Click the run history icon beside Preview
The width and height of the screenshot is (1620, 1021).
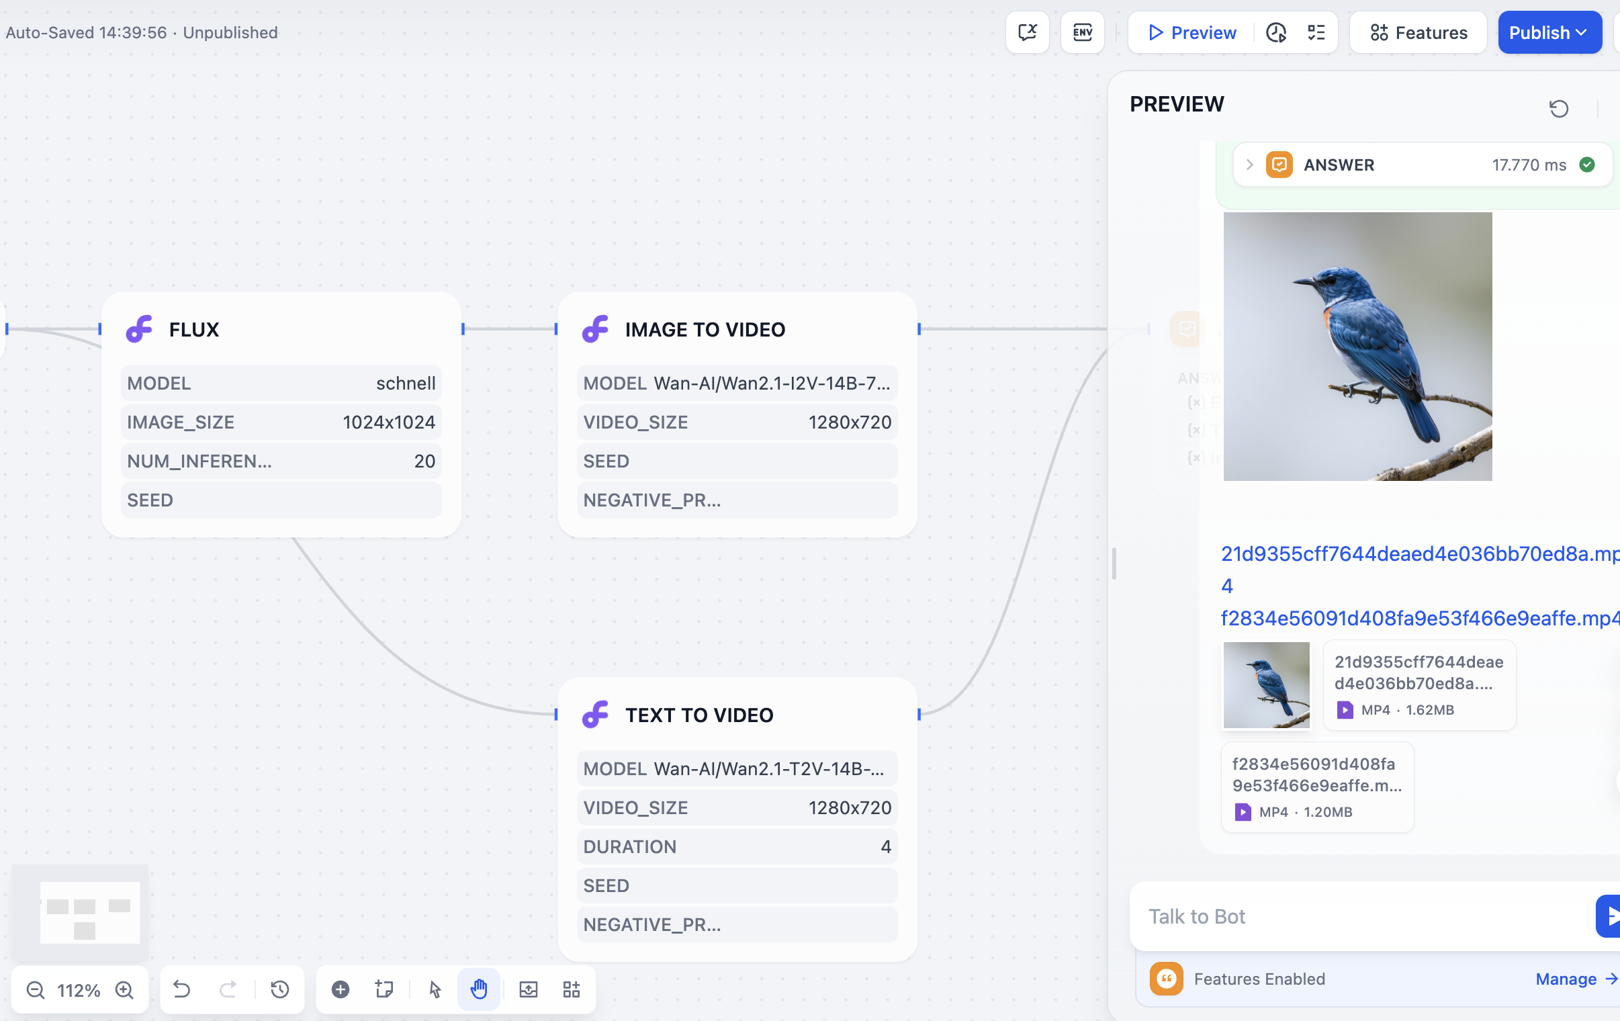(1276, 32)
